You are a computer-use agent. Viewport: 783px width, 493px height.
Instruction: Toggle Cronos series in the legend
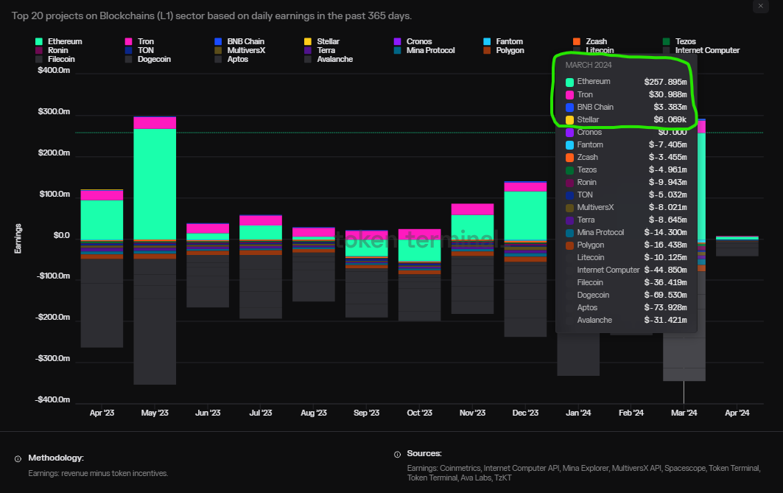[x=413, y=41]
